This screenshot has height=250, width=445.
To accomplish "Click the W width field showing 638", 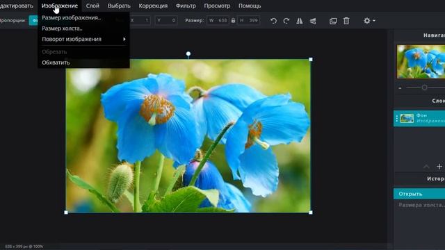I will 218,20.
